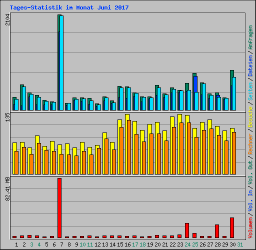The height and width of the screenshot is (250, 256).
Task: Click the 'Dateien' legend label
Action: point(250,66)
